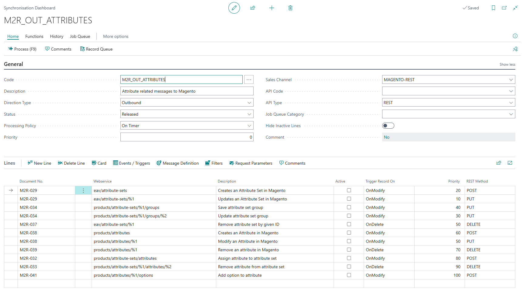Open Filters in Lines toolbar

(214, 163)
